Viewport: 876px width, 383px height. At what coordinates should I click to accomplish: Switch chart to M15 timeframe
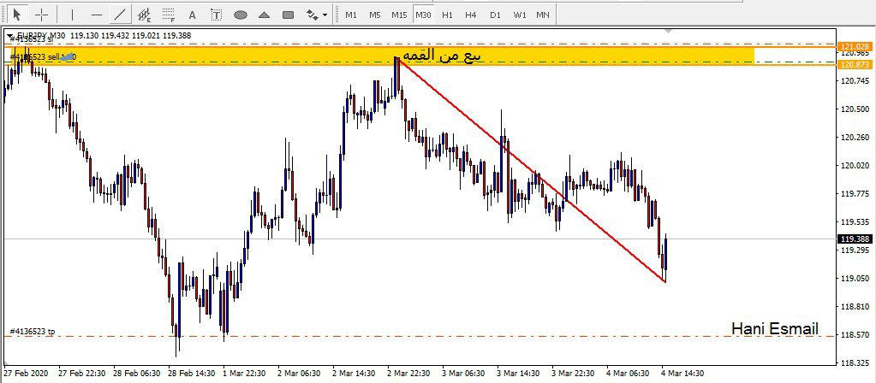[399, 15]
